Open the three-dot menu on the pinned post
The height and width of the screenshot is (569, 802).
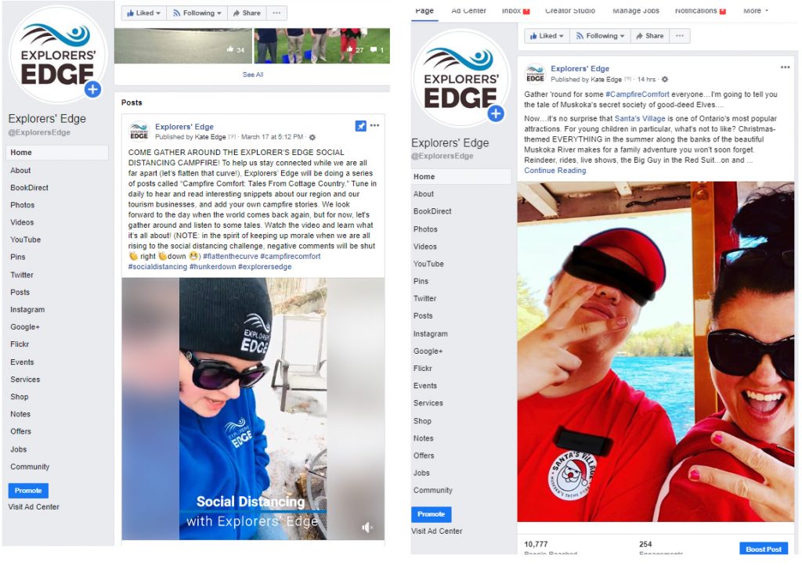(x=375, y=125)
